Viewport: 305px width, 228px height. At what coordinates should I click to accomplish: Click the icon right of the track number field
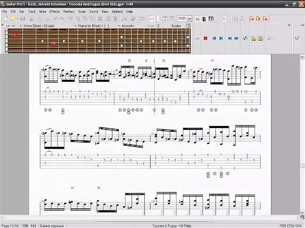point(236,19)
